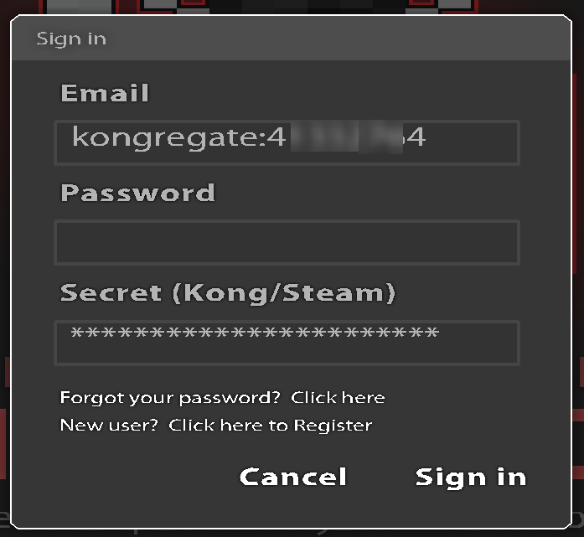Click empty area right of the asterisks

478,343
